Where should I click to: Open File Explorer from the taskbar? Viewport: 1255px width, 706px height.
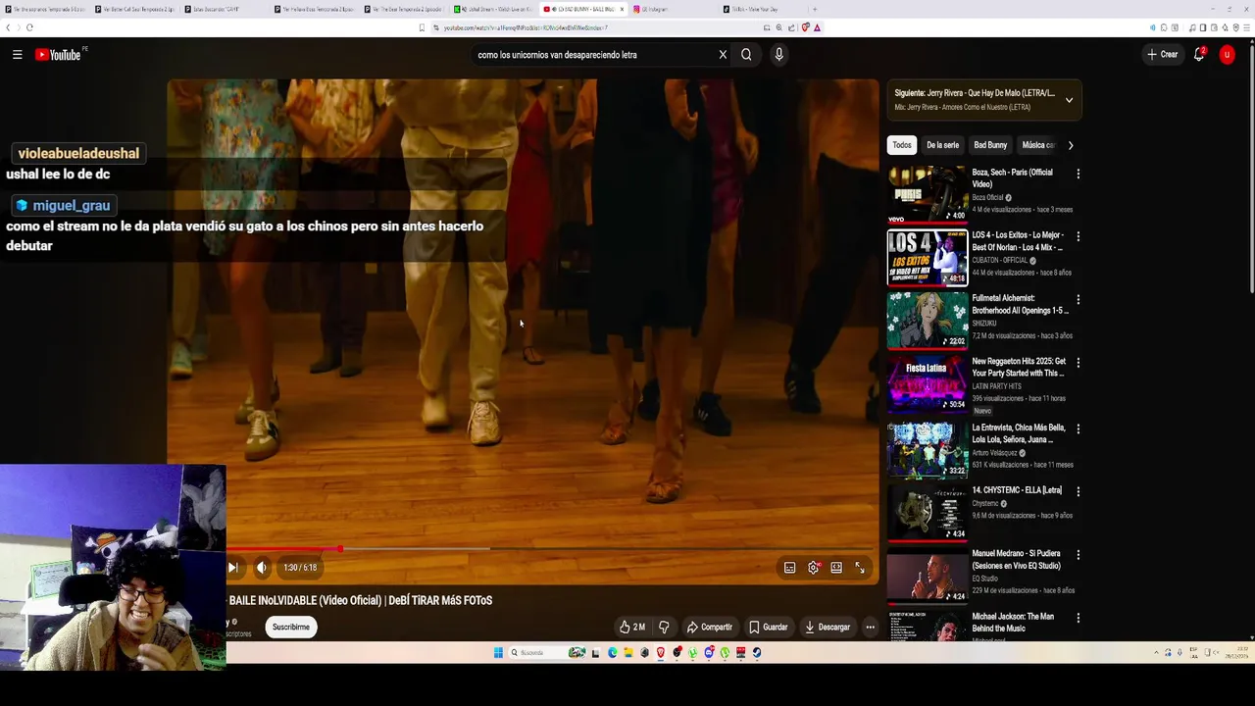628,653
